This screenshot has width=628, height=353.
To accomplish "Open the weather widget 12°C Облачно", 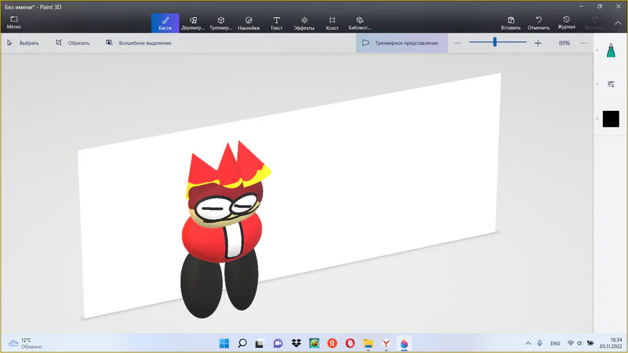I will tap(25, 343).
